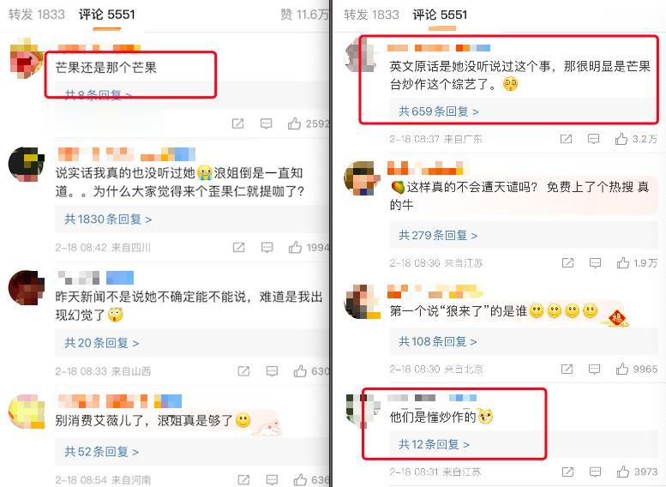The width and height of the screenshot is (666, 487).
Task: Select the right panel 评论 5551 tab
Action: click(440, 15)
